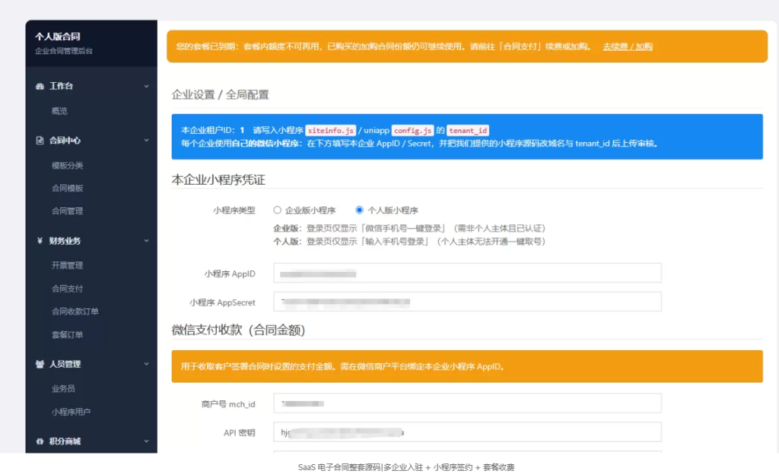Select 企业版小程序 radio option
This screenshot has width=779, height=474.
click(277, 210)
